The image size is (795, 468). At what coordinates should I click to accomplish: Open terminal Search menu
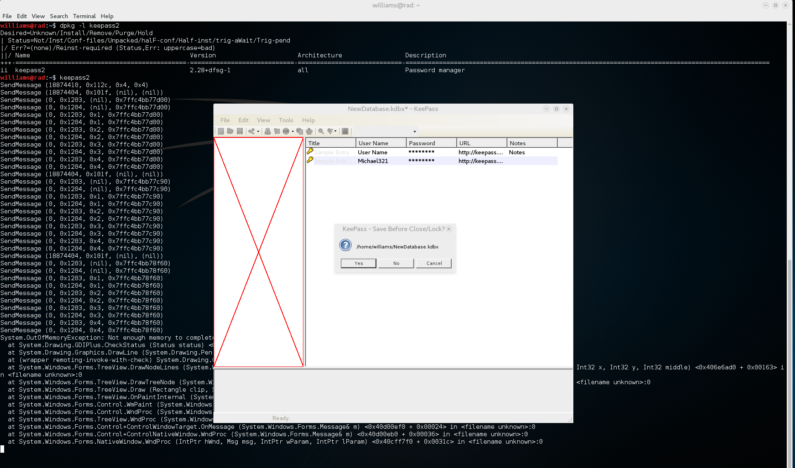click(59, 16)
